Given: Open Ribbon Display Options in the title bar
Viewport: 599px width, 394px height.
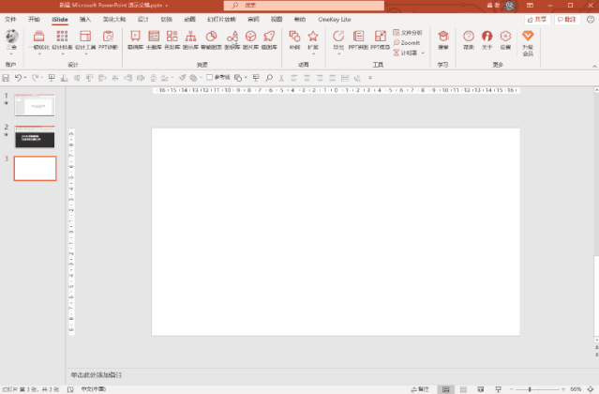Looking at the screenshot, I should 530,6.
